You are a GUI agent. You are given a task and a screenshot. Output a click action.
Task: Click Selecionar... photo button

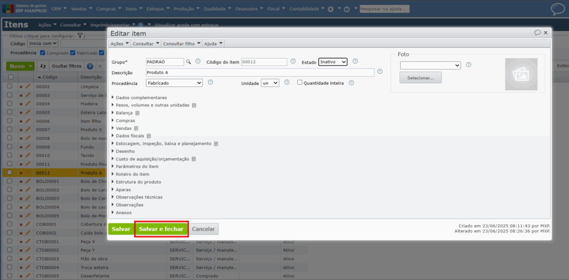tap(421, 78)
